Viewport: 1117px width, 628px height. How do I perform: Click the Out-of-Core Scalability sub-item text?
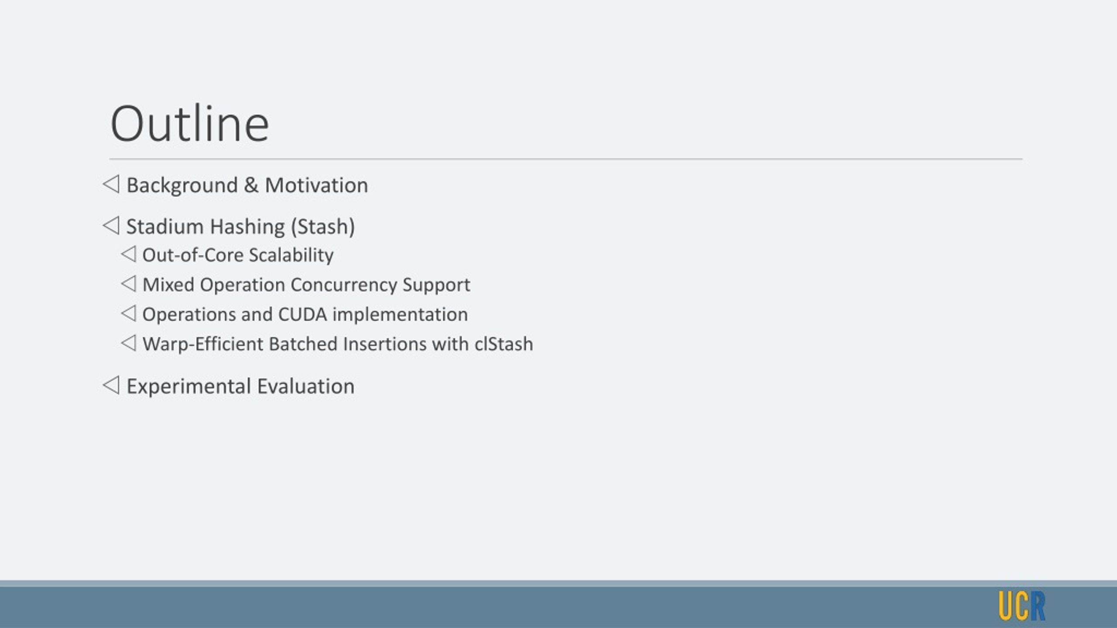[238, 255]
